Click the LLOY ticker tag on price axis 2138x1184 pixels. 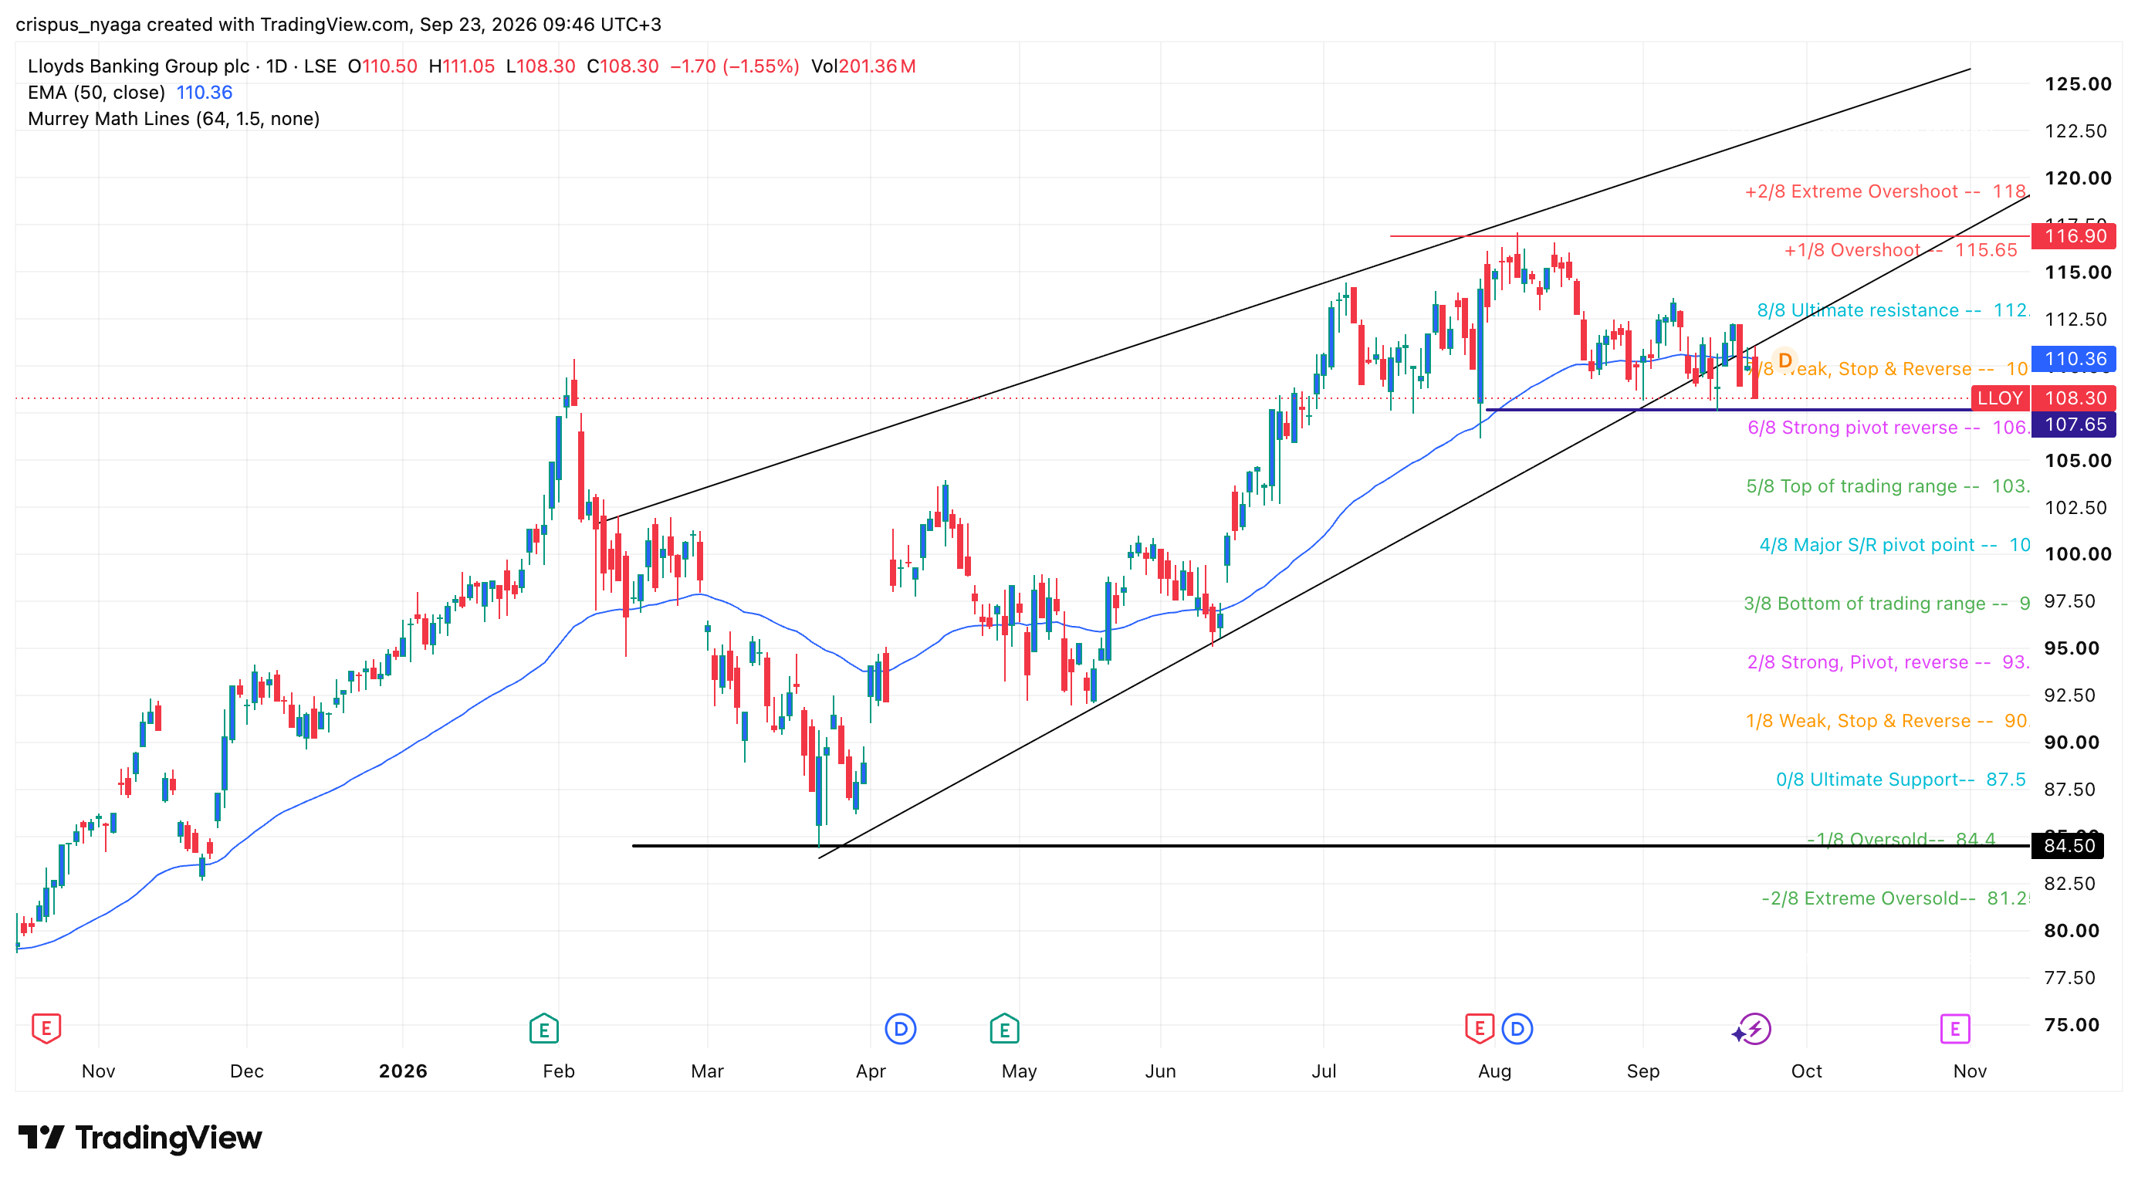pos(2000,398)
